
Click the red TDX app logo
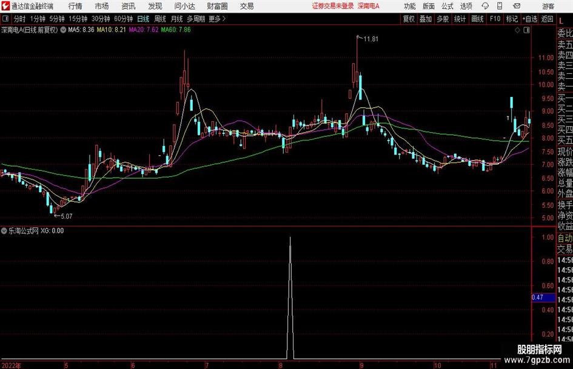click(x=5, y=6)
